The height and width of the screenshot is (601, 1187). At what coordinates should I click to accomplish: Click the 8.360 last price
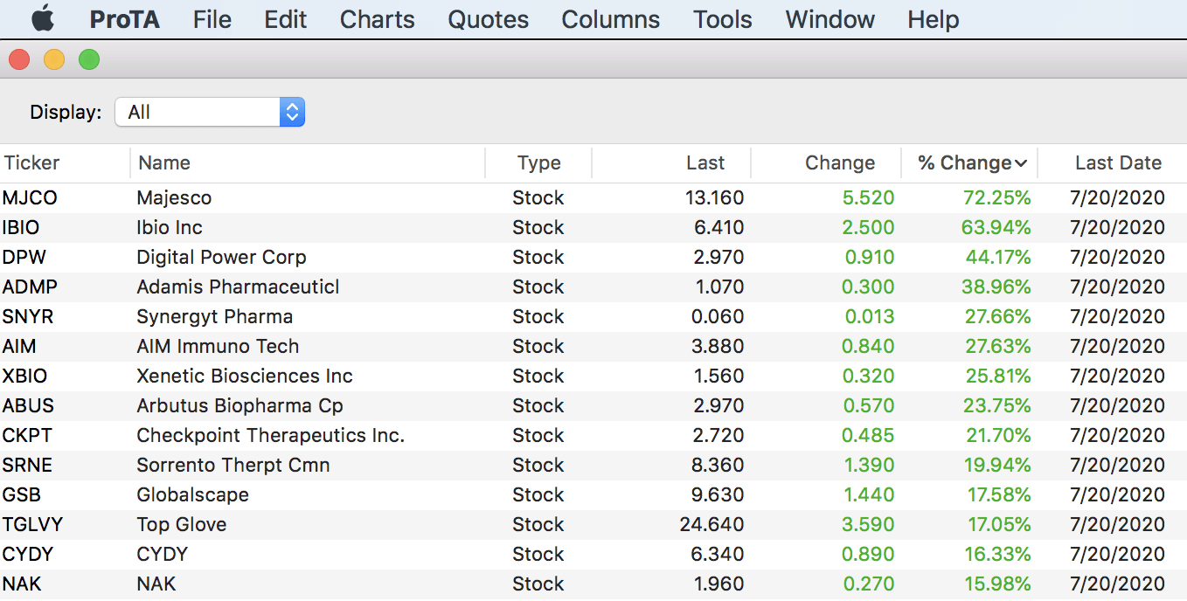[718, 465]
